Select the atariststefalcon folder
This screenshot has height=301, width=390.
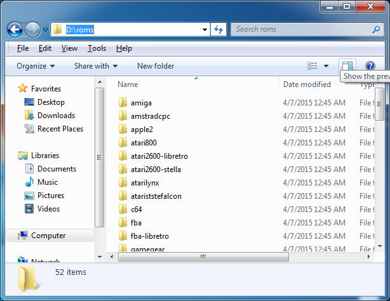[156, 196]
